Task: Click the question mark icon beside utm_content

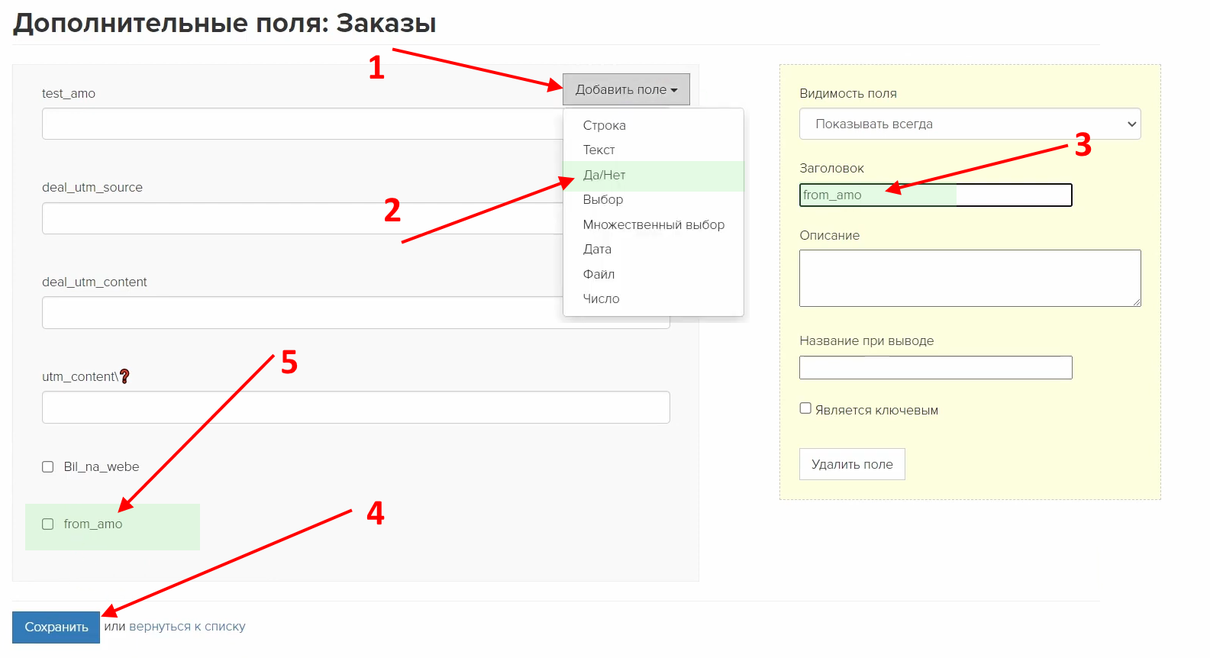Action: pos(124,376)
